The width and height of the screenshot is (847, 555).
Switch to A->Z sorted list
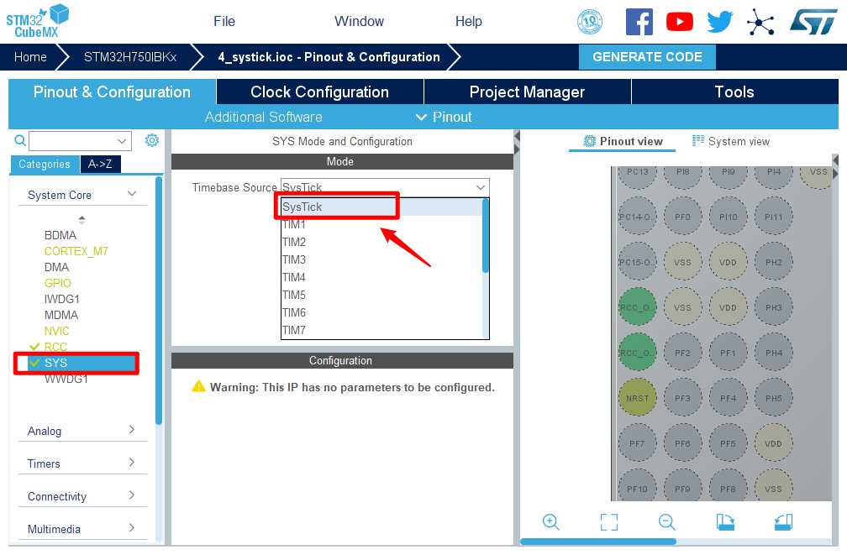tap(101, 165)
